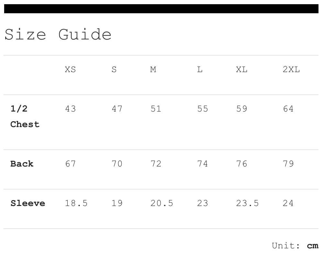Click the M size column header
This screenshot has height=259, width=324.
153,70
